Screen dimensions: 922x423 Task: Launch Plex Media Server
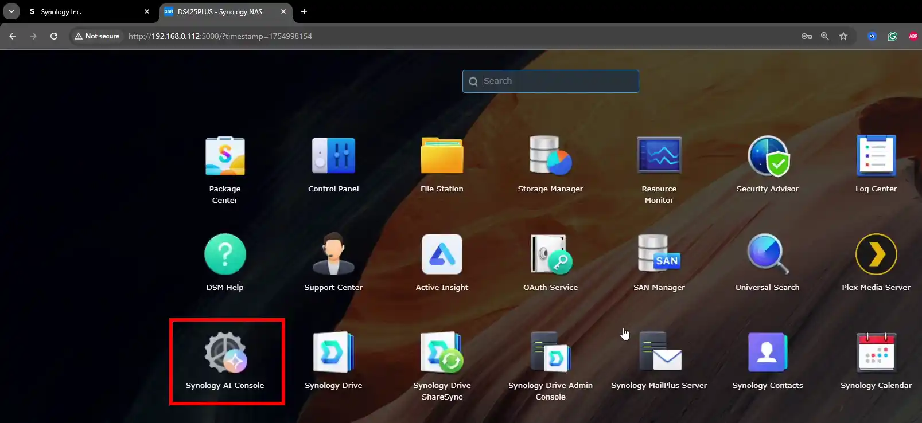(x=876, y=254)
